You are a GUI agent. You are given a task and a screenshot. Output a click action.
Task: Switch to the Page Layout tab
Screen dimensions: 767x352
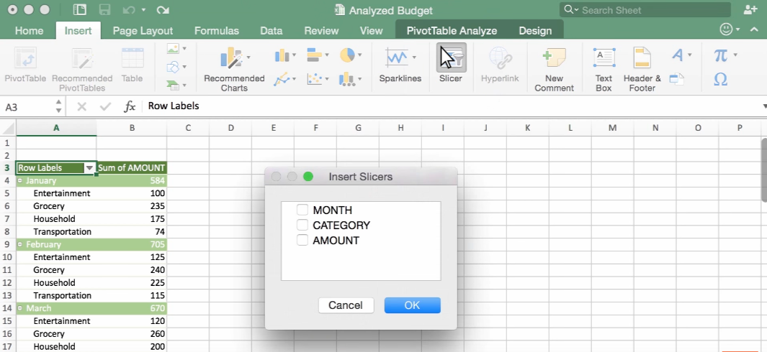[x=143, y=31]
